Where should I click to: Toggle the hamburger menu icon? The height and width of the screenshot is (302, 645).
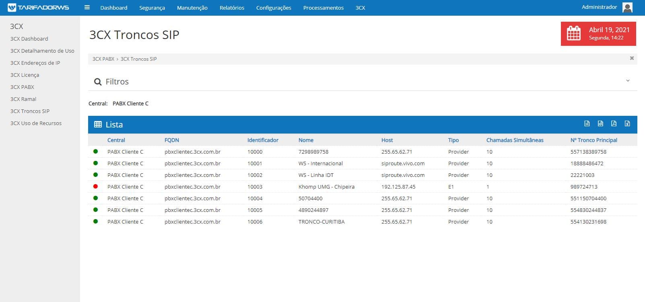pos(87,7)
